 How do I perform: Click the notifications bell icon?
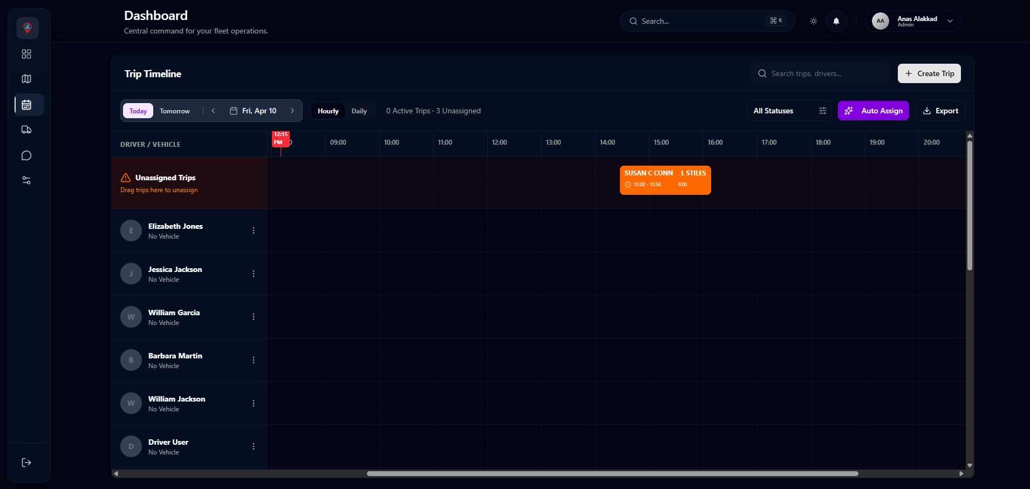(836, 21)
